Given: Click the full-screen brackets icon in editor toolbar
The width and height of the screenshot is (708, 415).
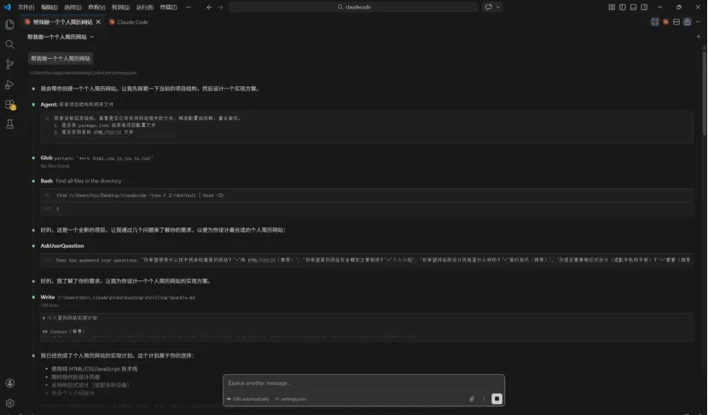Looking at the screenshot, I should coord(655,21).
